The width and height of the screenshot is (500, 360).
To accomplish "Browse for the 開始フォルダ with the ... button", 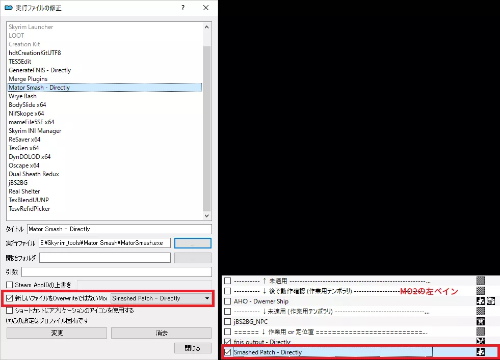I will (x=193, y=258).
